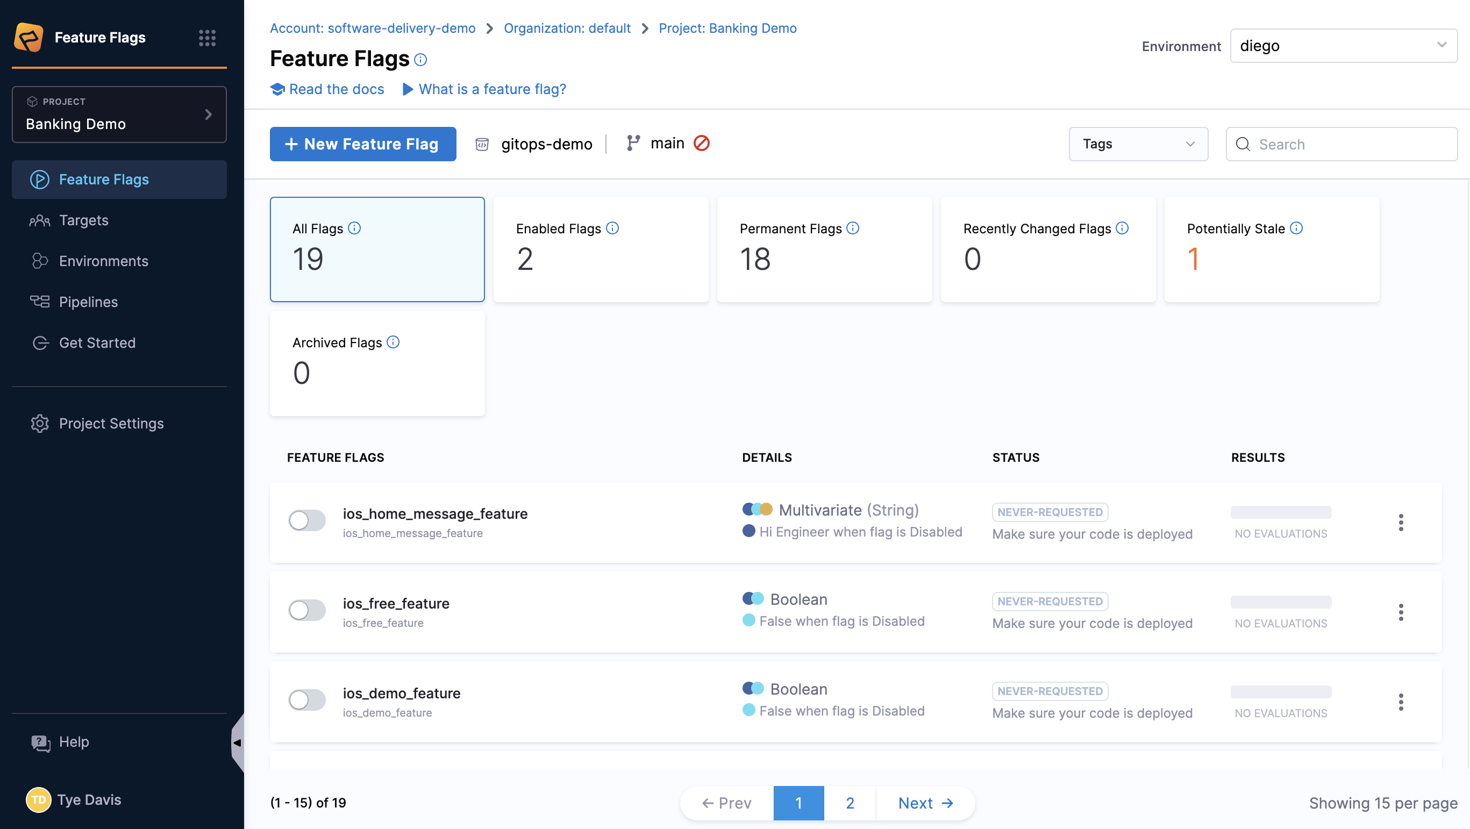The width and height of the screenshot is (1470, 829).
Task: Go to Organization: default breadcrumb
Action: tap(567, 28)
